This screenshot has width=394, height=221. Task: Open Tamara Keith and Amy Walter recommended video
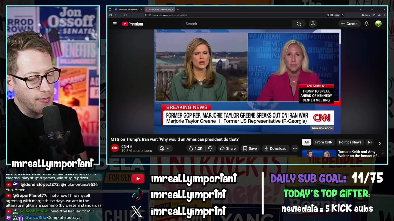coord(359,153)
